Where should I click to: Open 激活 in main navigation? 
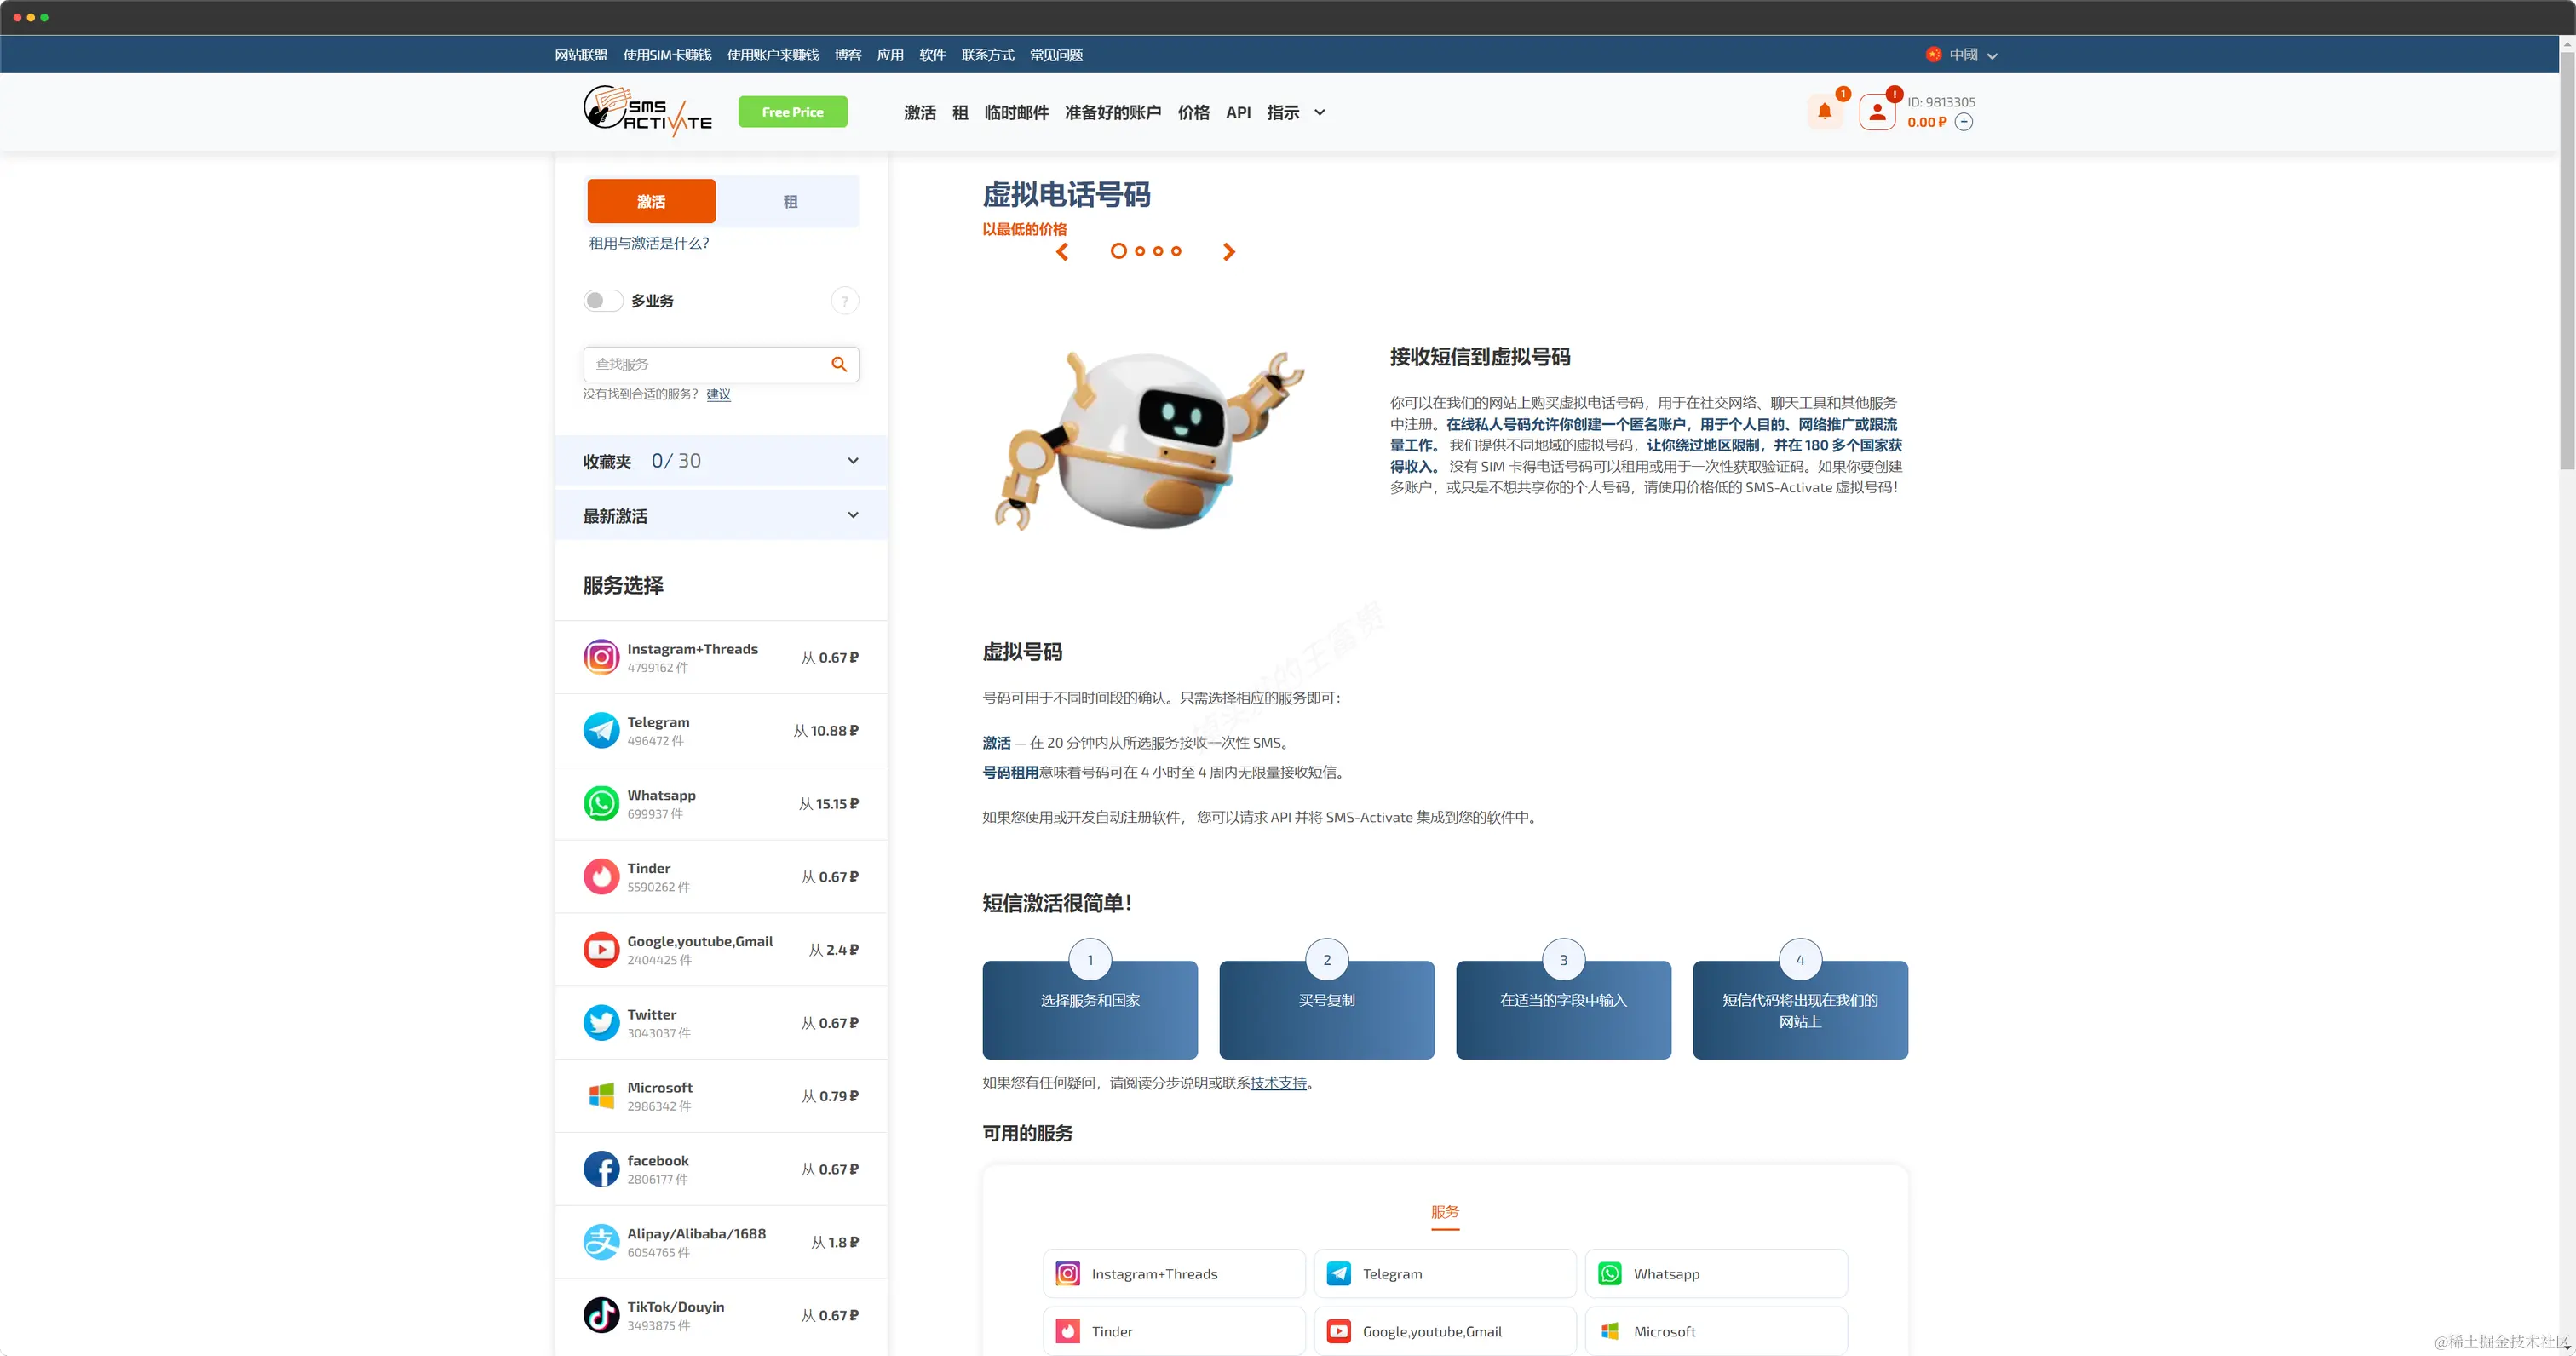click(x=920, y=113)
